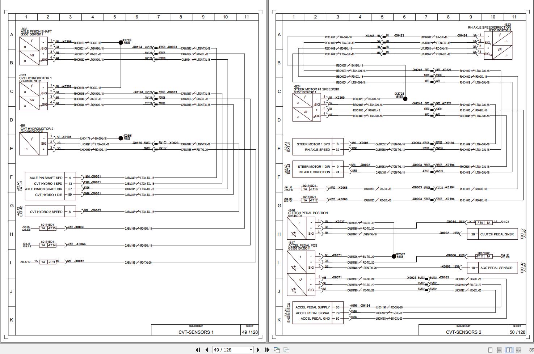The height and width of the screenshot is (354, 534).
Task: Click the RH AXLE SPEED/DIRECTION sensor label
Action: point(489,27)
